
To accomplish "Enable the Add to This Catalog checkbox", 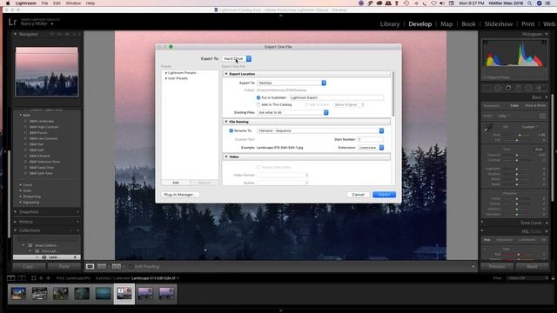I will 258,104.
